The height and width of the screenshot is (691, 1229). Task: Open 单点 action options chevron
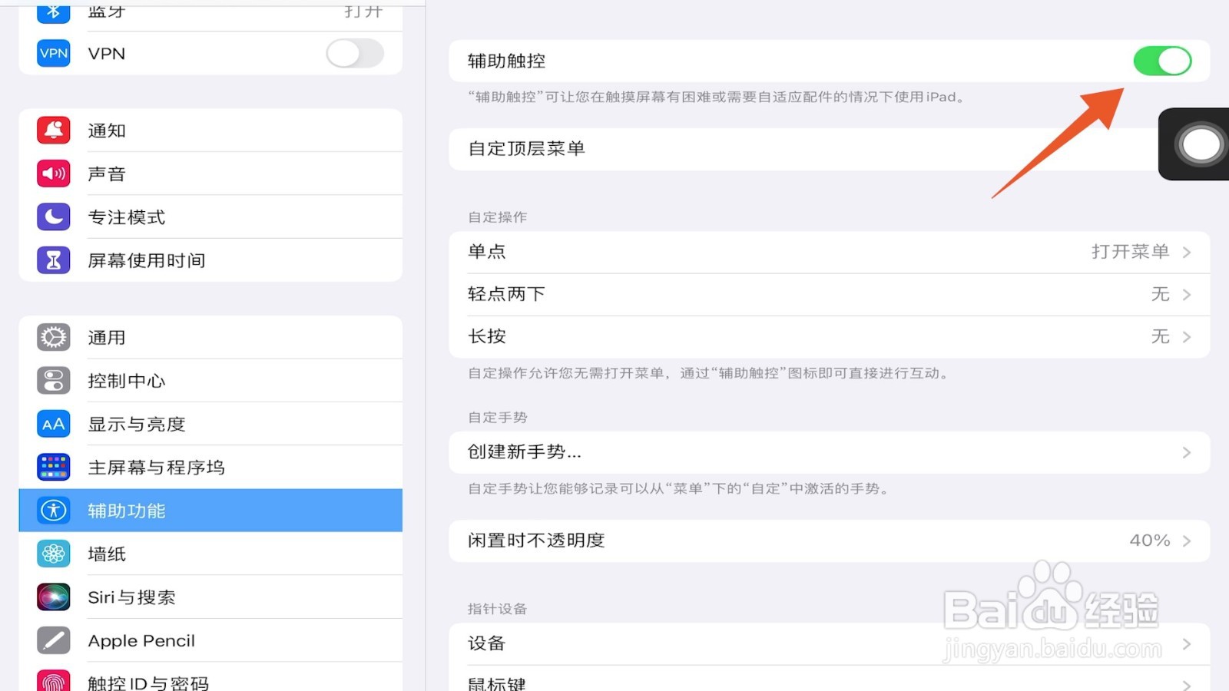click(x=1187, y=252)
